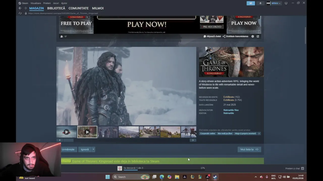Click the broadcast viewers count icon

point(62,36)
